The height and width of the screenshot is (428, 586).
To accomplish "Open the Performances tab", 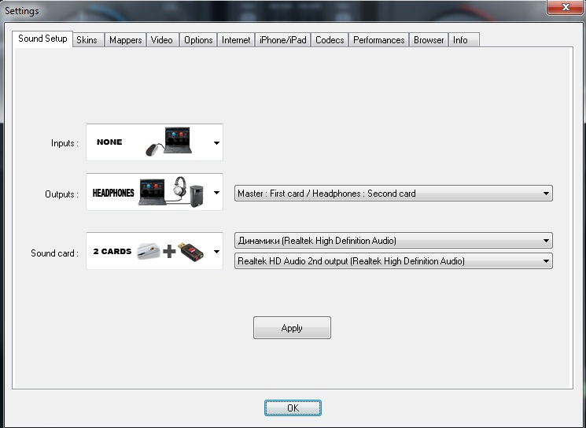I will tap(379, 40).
